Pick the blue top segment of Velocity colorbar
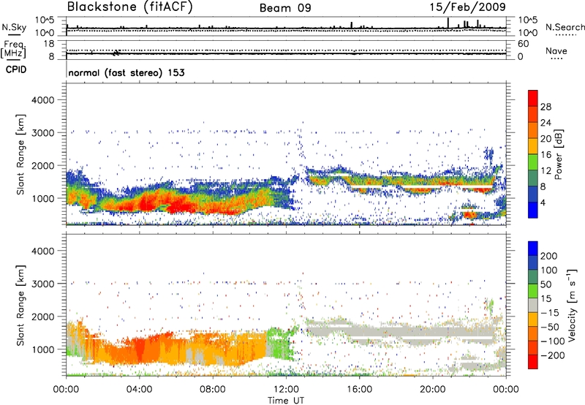 click(533, 249)
